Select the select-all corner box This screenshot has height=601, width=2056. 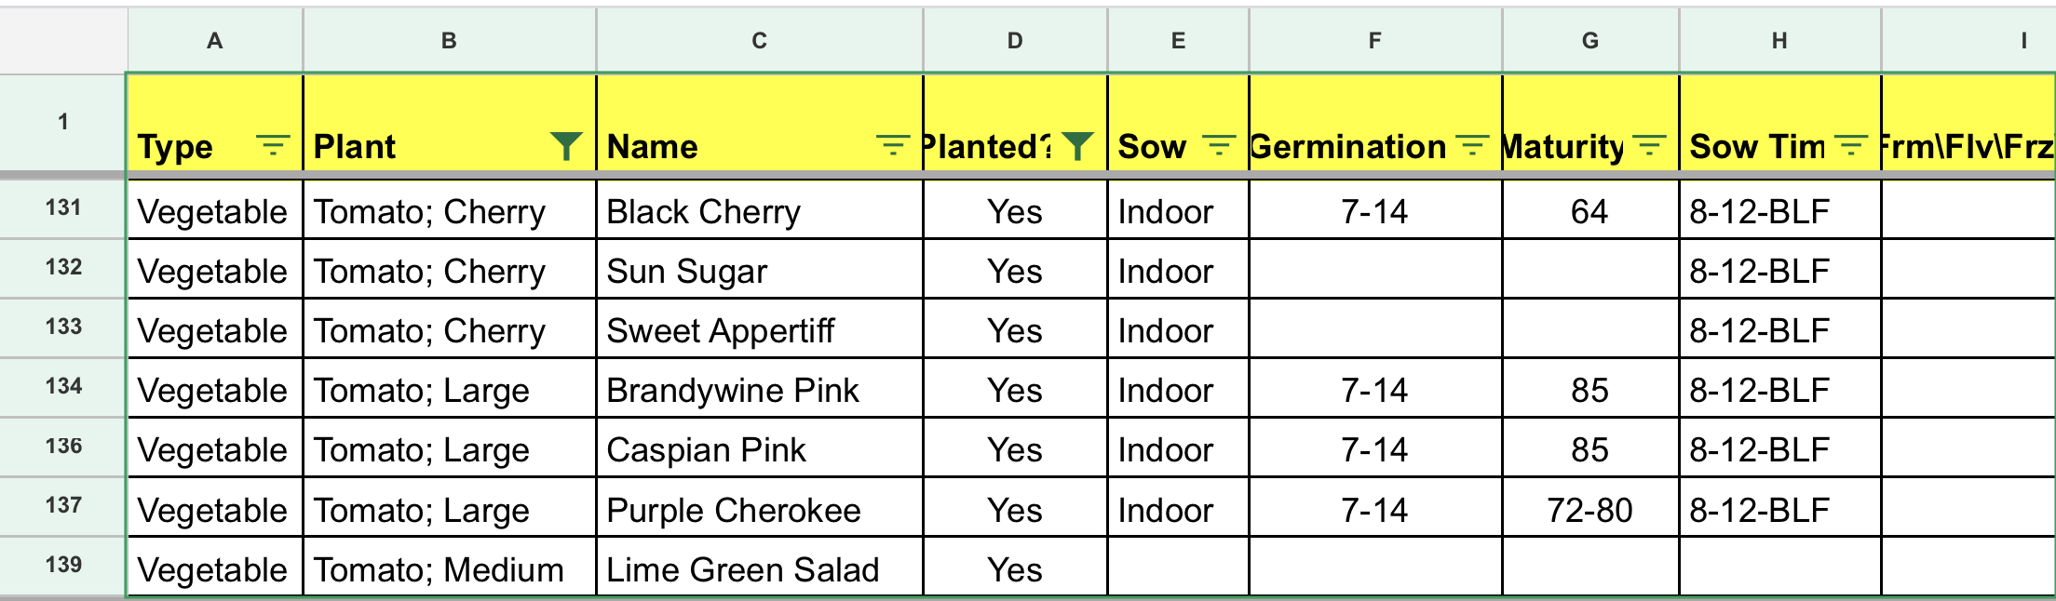click(63, 41)
